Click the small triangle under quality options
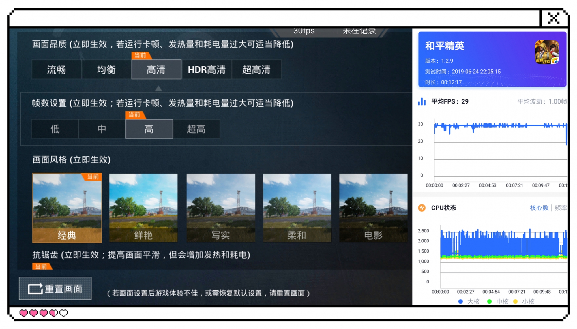This screenshot has height=329, width=577. pos(158,89)
